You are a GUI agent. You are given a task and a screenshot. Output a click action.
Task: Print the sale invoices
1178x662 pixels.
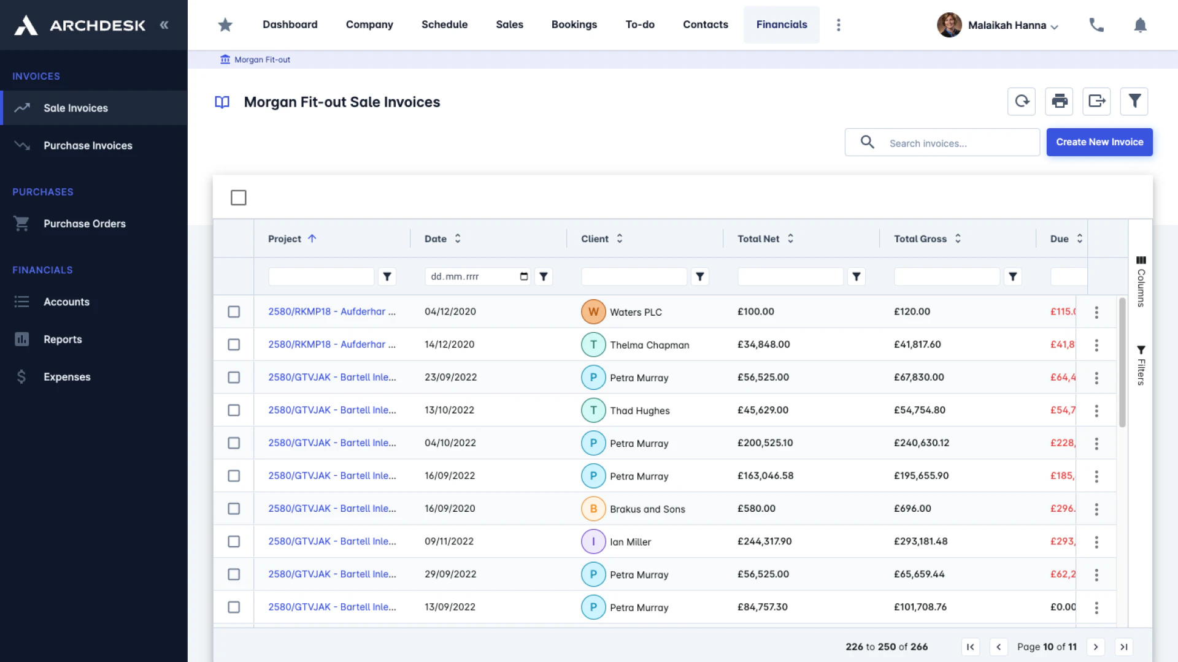pyautogui.click(x=1059, y=101)
